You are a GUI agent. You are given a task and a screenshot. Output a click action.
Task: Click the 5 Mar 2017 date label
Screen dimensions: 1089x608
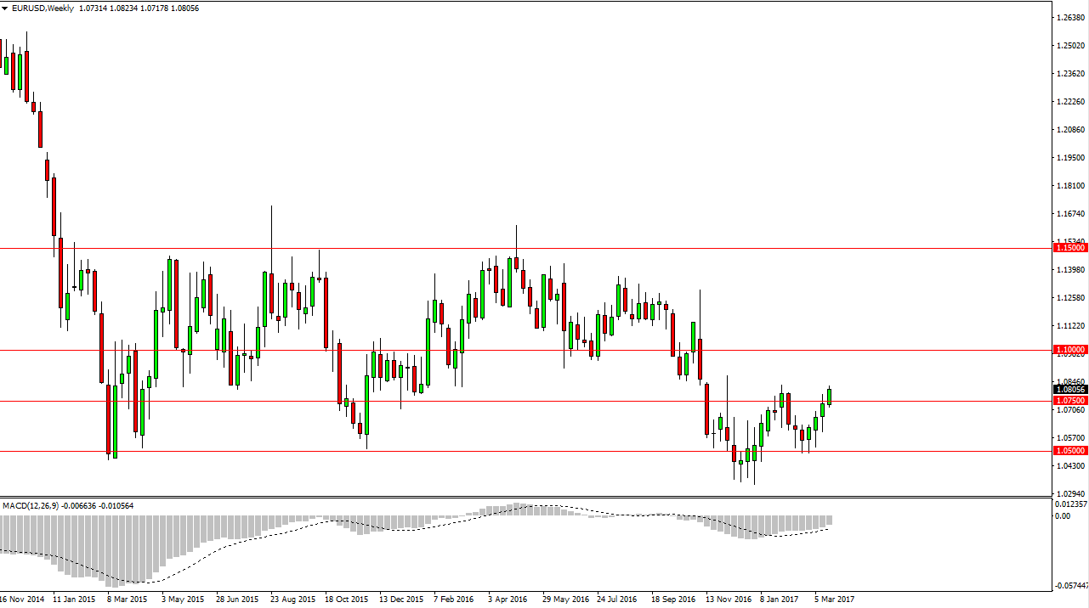point(833,599)
